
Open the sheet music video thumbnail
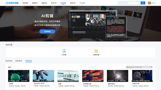68,76
